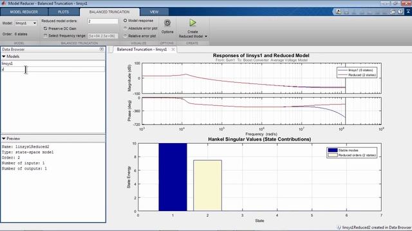Select the BALANCED TRUNCATION tab

(109, 12)
